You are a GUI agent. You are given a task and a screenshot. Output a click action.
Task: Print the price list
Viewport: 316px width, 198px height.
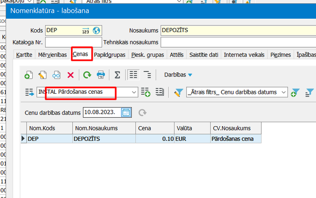pyautogui.click(x=101, y=75)
